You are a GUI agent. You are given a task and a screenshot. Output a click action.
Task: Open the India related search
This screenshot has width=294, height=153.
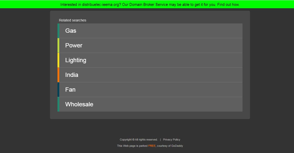[72, 75]
